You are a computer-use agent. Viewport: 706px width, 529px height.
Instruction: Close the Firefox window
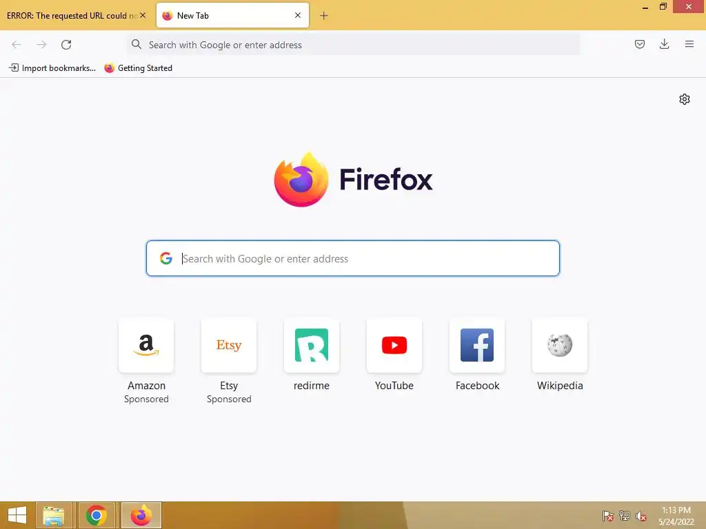tap(689, 6)
